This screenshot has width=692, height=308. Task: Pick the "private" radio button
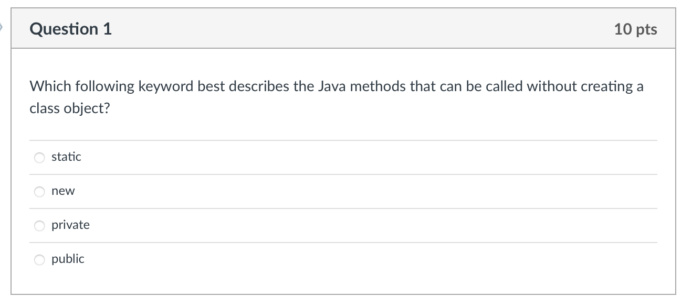point(40,226)
